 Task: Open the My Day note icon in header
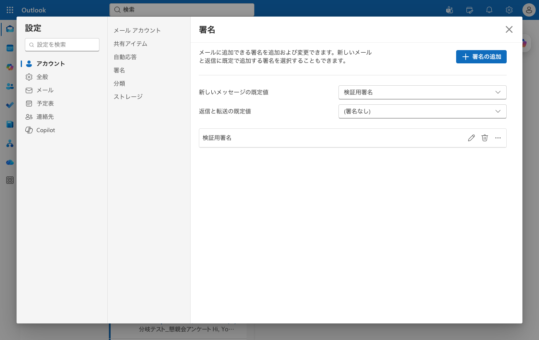[x=469, y=10]
